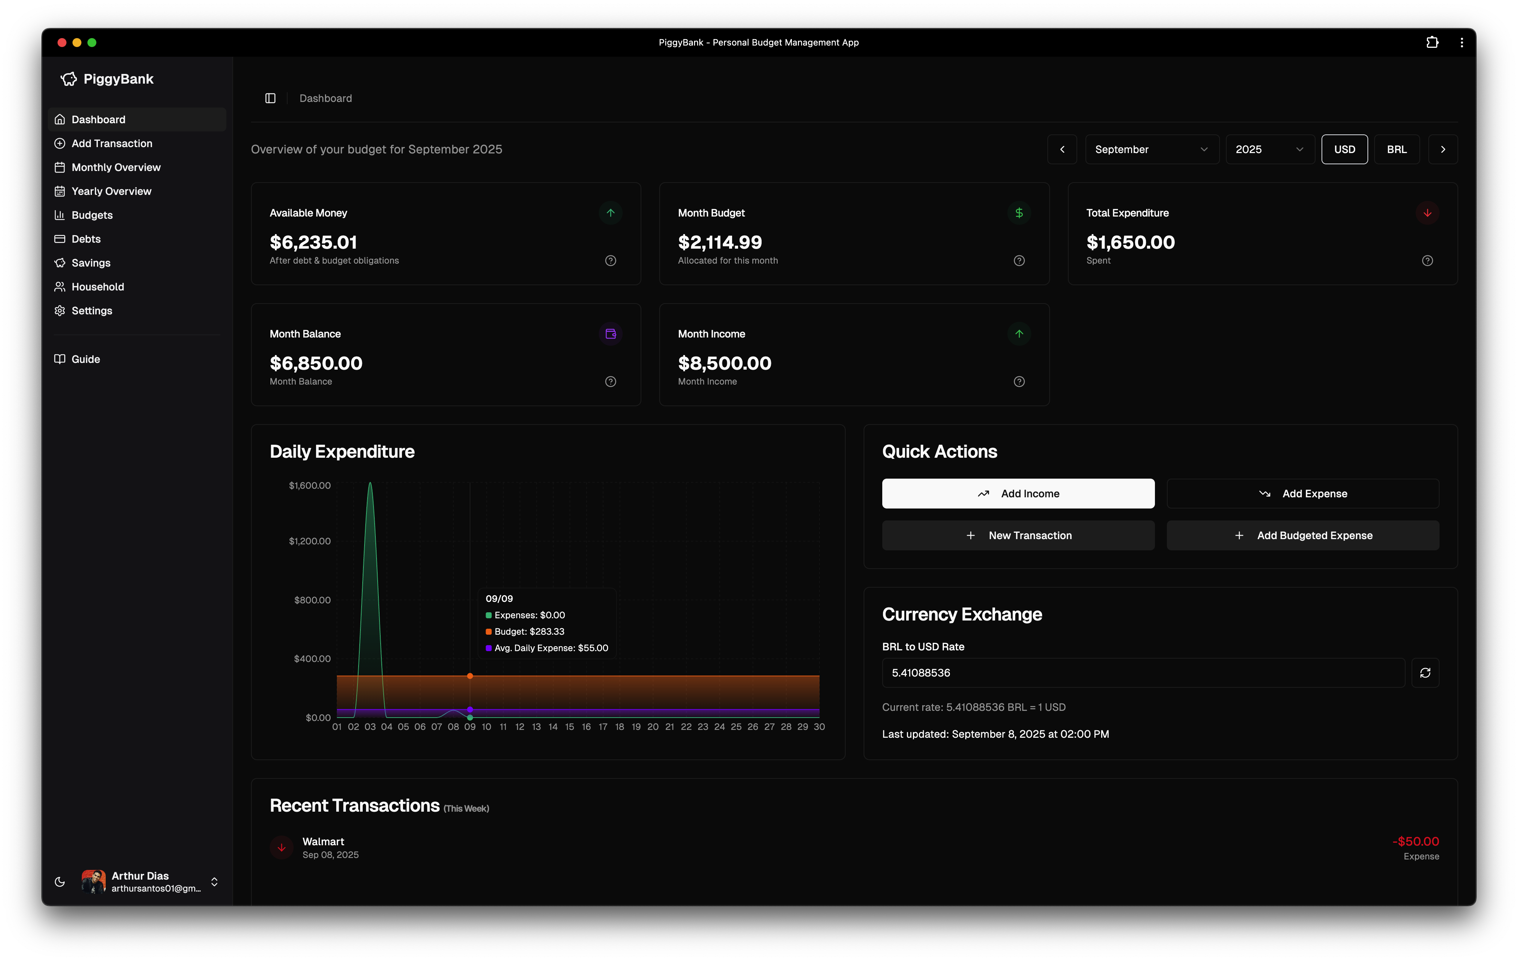Image resolution: width=1518 pixels, height=961 pixels.
Task: Click Month Balance help question icon
Action: [x=610, y=382]
